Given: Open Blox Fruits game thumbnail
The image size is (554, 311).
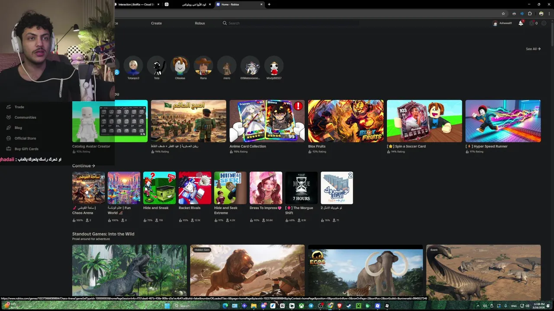Looking at the screenshot, I should tap(346, 121).
